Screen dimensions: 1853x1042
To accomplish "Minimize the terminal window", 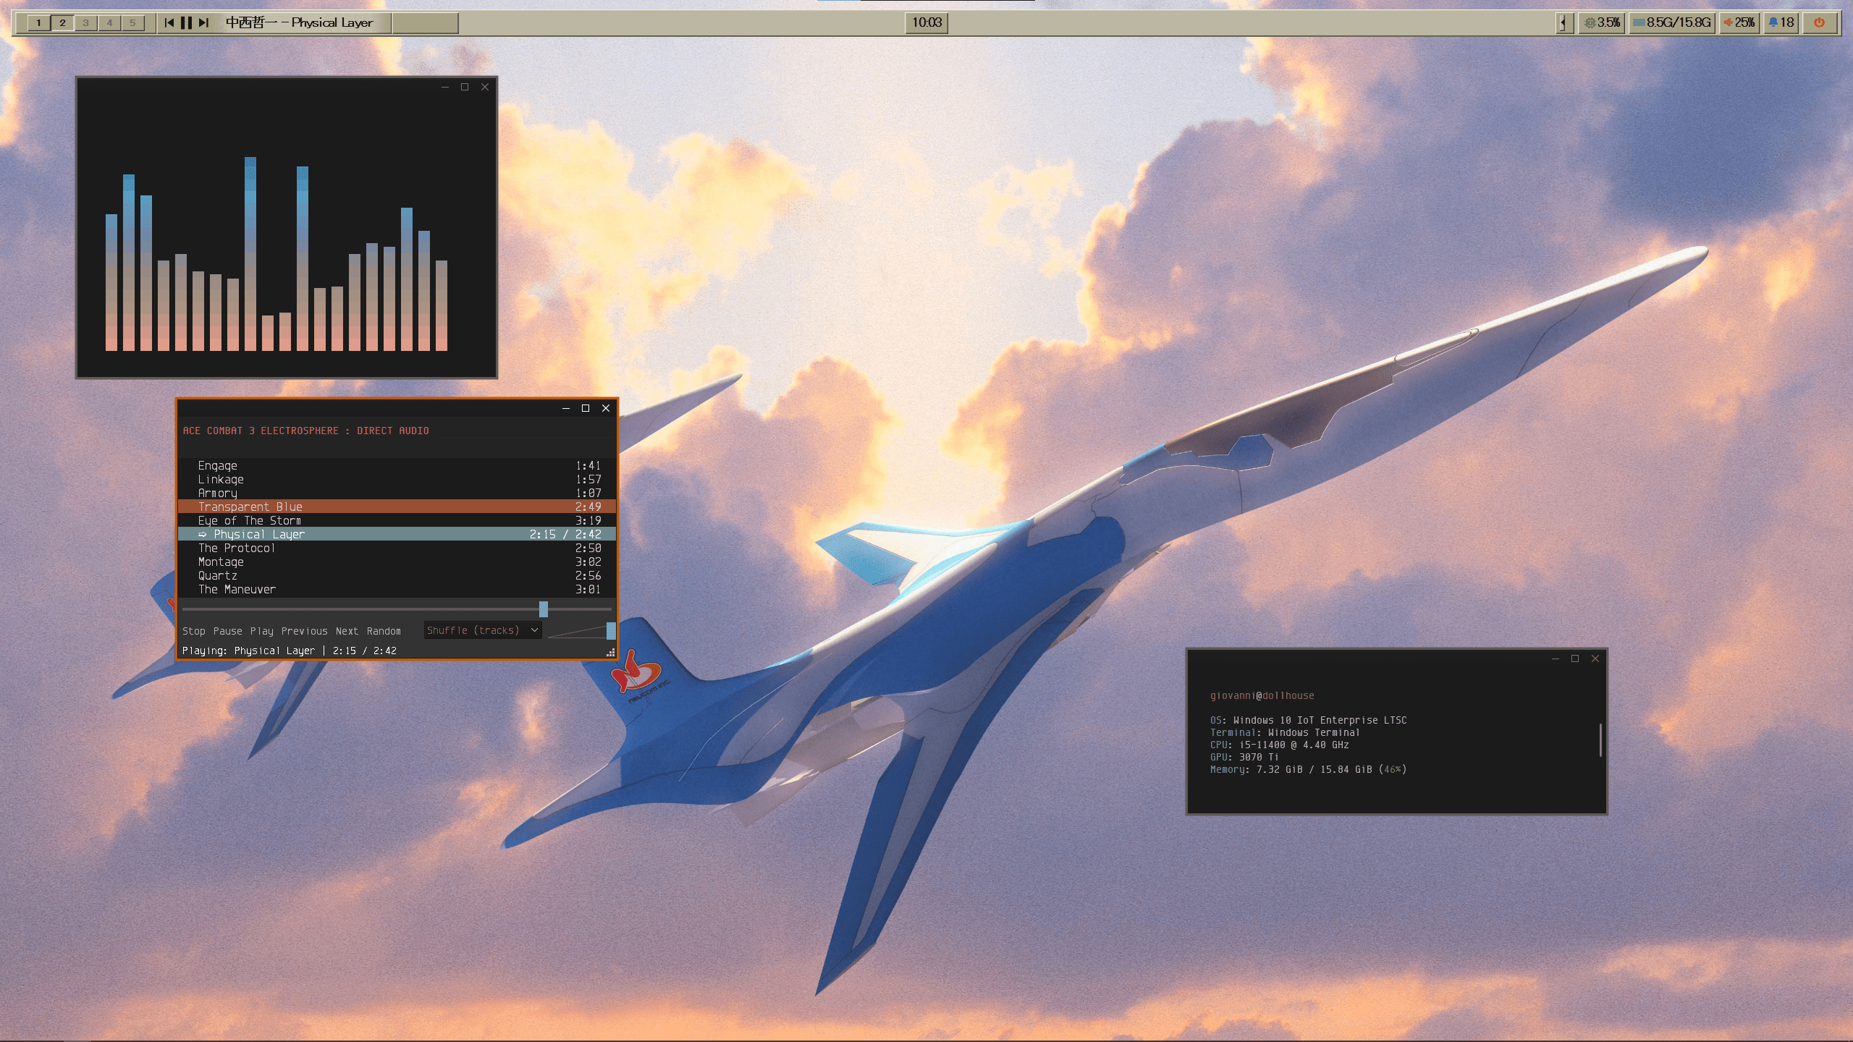I will pos(1555,658).
